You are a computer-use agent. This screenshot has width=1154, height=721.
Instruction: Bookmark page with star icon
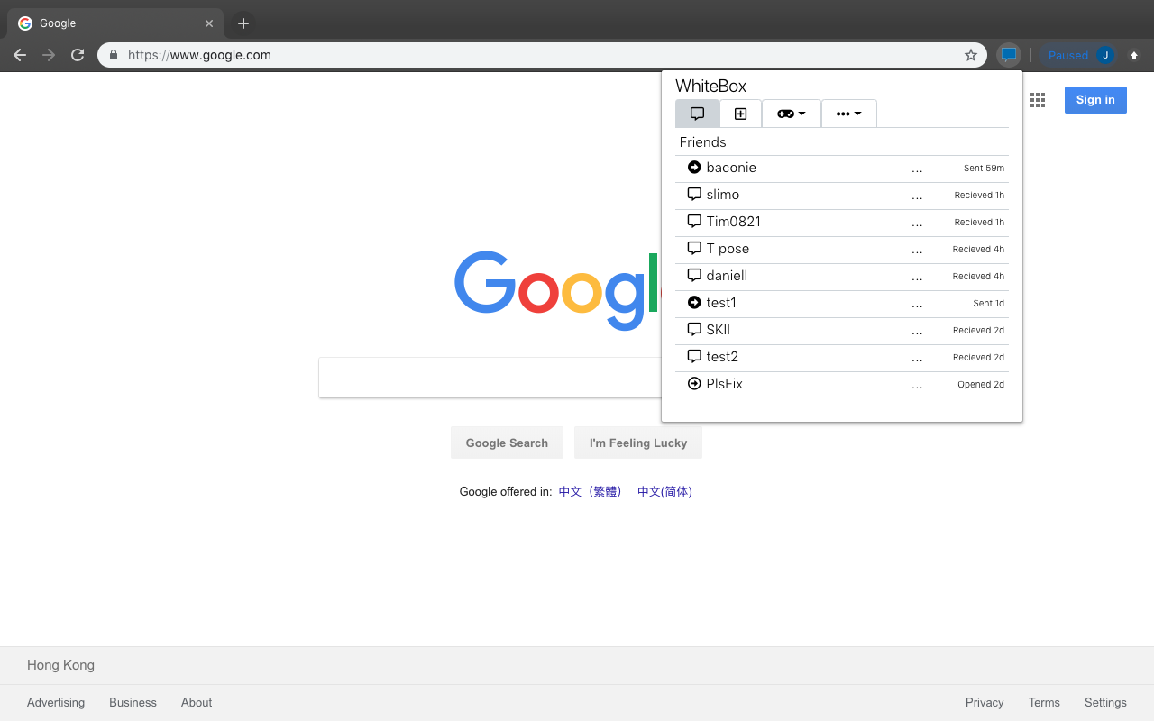(971, 55)
